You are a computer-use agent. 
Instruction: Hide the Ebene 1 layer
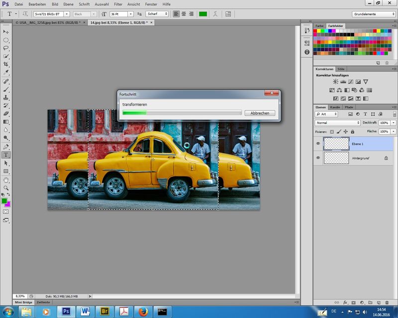pyautogui.click(x=318, y=144)
